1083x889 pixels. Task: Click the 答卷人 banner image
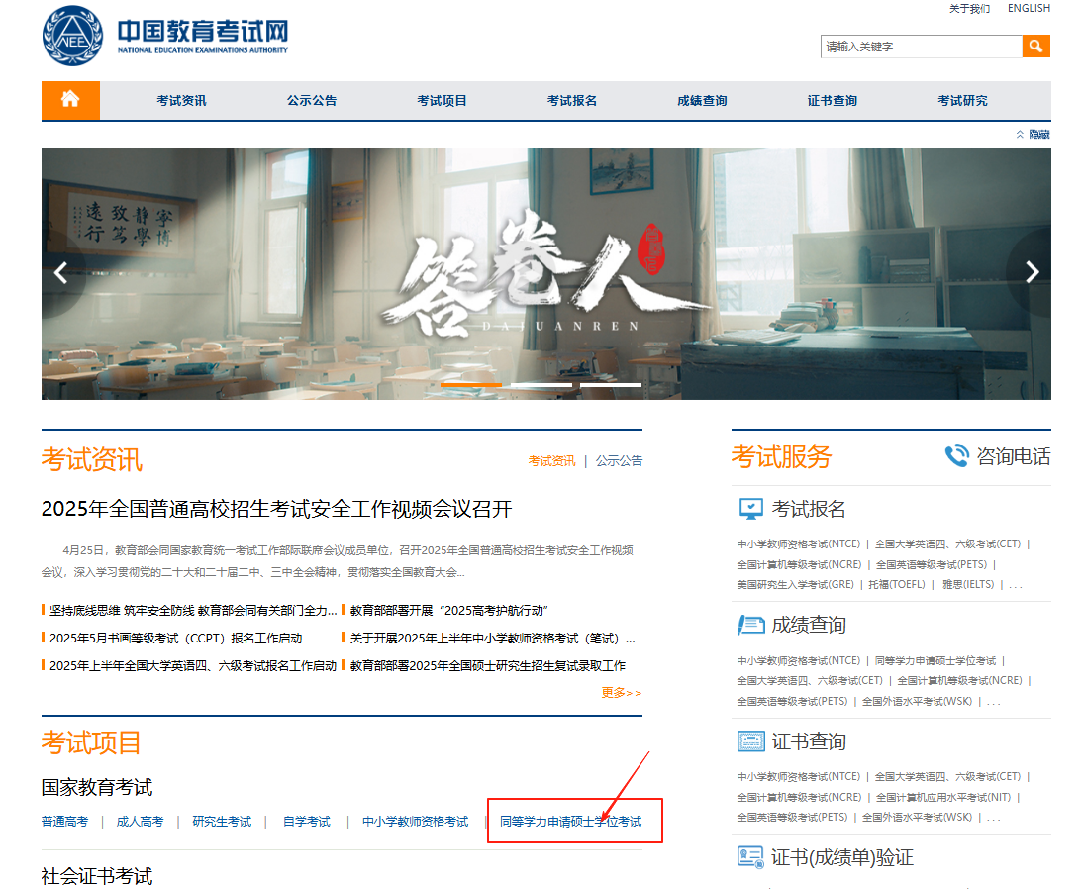546,273
